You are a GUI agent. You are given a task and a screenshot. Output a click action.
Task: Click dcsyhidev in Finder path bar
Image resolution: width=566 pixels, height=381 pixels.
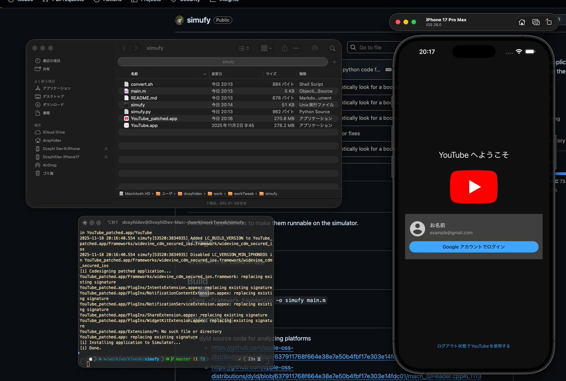pyautogui.click(x=192, y=194)
